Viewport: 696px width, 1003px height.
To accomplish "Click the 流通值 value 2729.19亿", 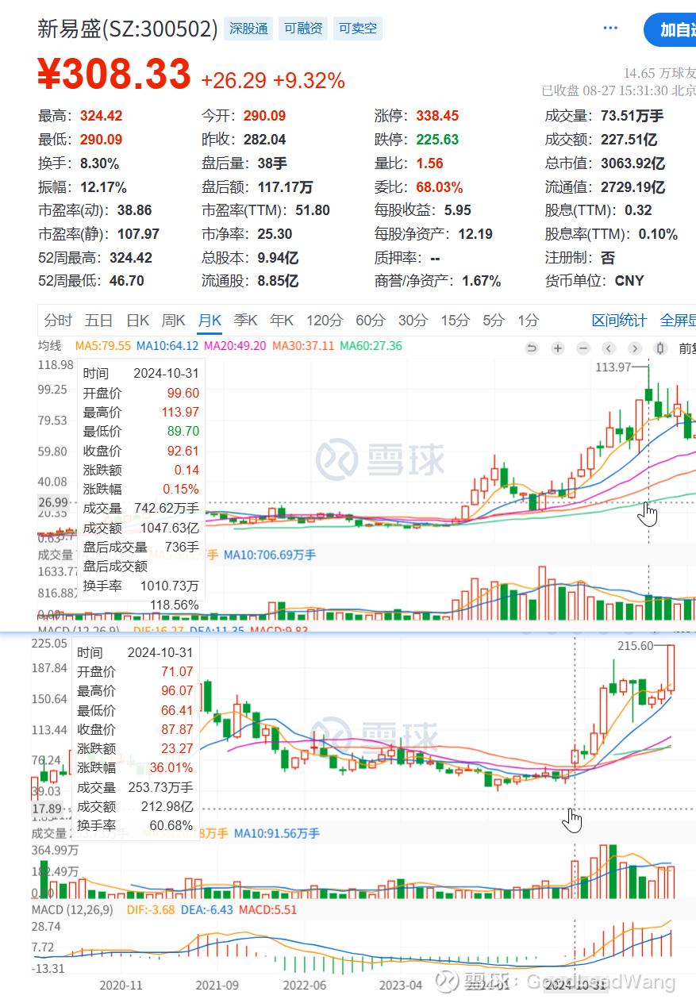I will coord(633,187).
